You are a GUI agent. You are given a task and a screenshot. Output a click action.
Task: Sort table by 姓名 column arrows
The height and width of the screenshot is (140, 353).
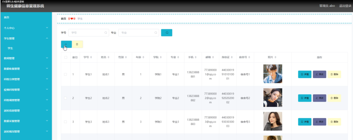click(109, 57)
